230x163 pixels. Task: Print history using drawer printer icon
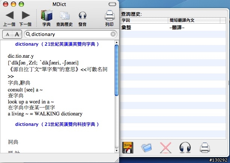click(x=205, y=148)
